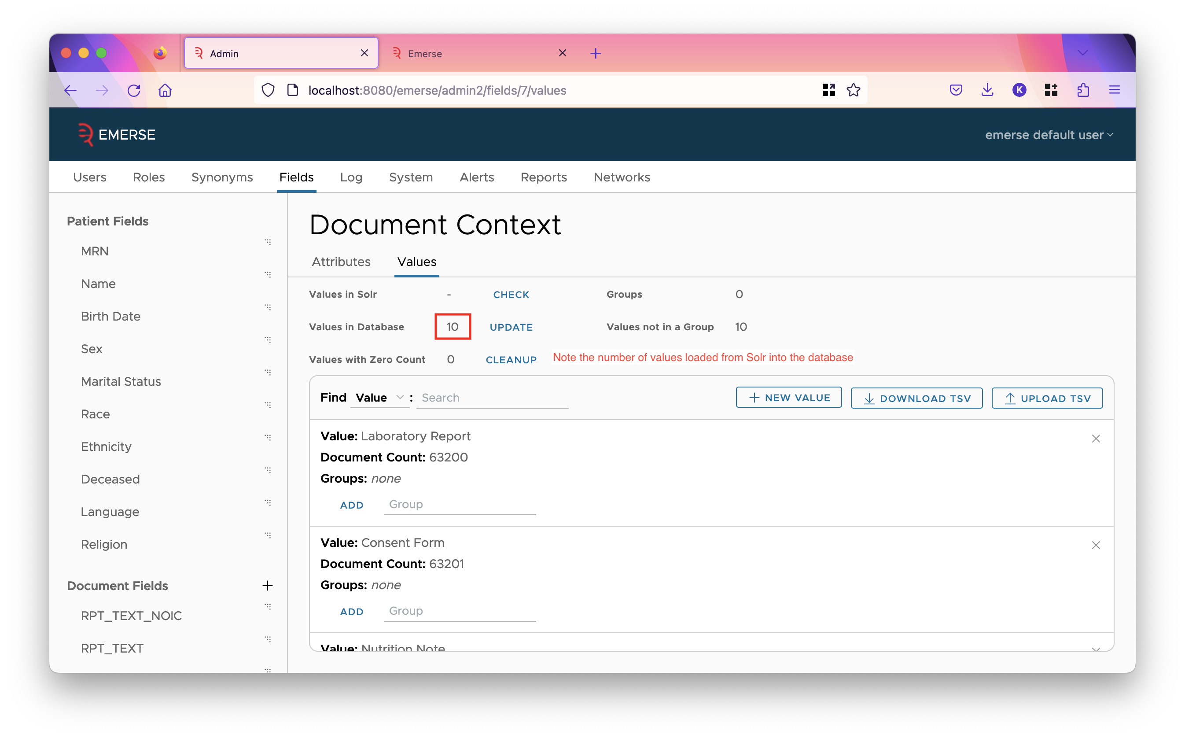Open the emerse default user menu
Viewport: 1185px width, 738px height.
pyautogui.click(x=1049, y=135)
